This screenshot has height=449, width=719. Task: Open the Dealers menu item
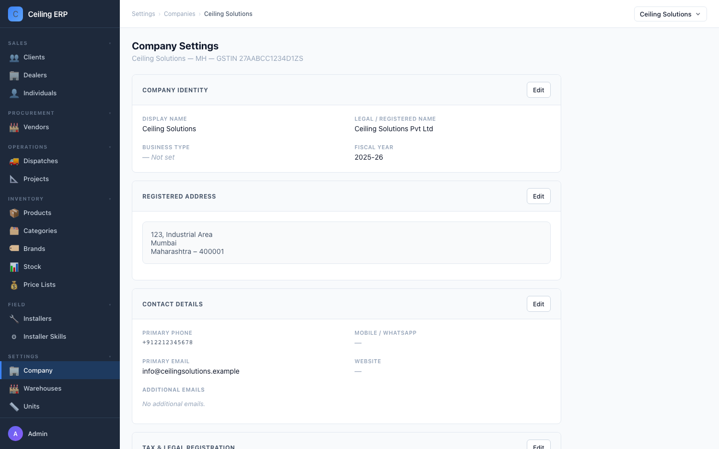tap(60, 75)
